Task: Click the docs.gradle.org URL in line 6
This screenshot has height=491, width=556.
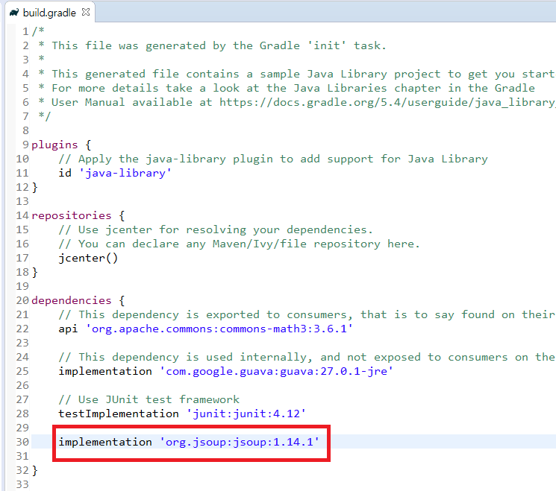Action: pos(387,102)
